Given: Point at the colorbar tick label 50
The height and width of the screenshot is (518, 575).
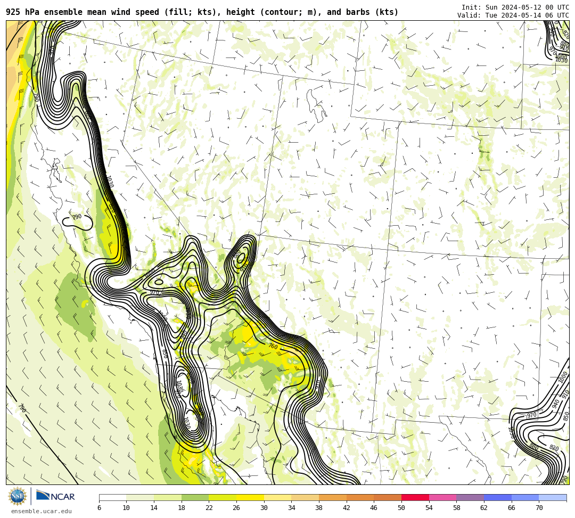Looking at the screenshot, I should [401, 508].
